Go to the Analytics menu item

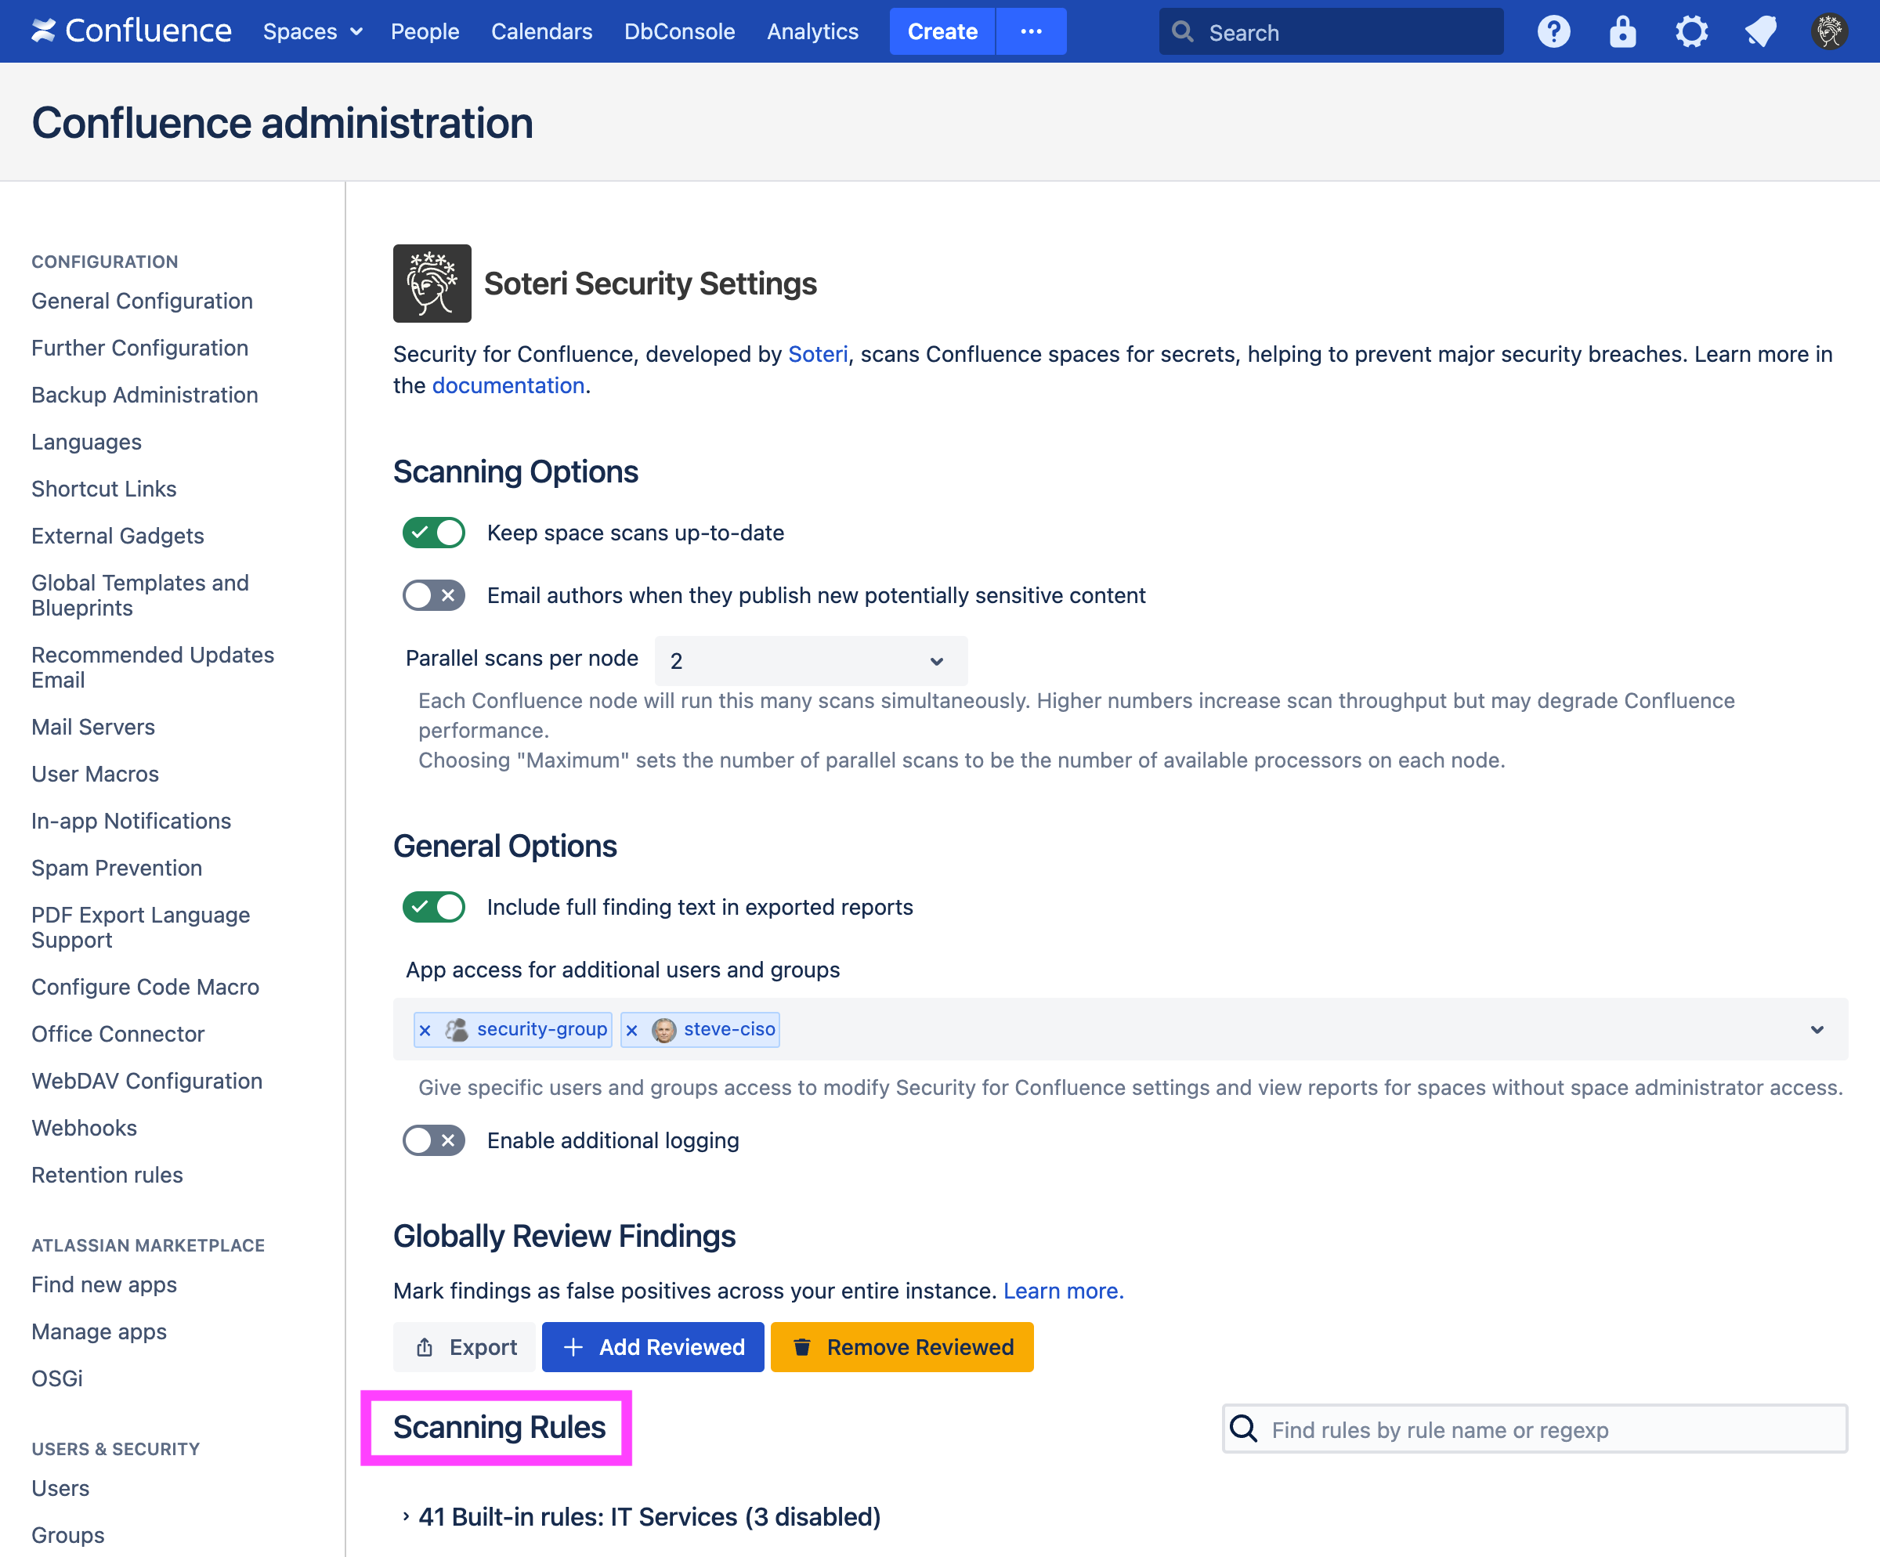coord(812,31)
